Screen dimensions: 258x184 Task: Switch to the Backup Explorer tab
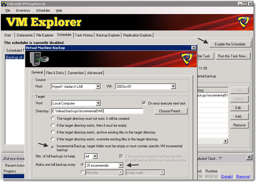(x=108, y=35)
